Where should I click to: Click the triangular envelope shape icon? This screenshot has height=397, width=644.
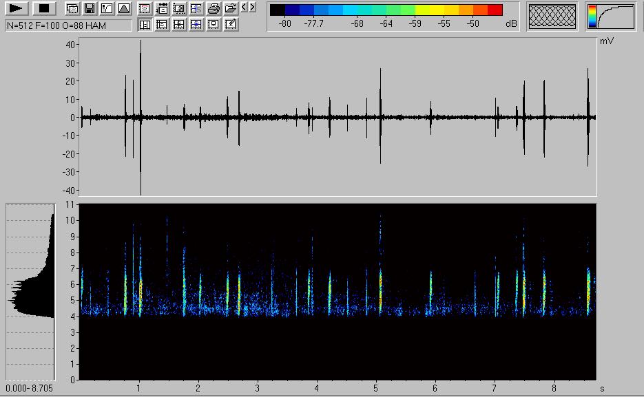tap(124, 9)
